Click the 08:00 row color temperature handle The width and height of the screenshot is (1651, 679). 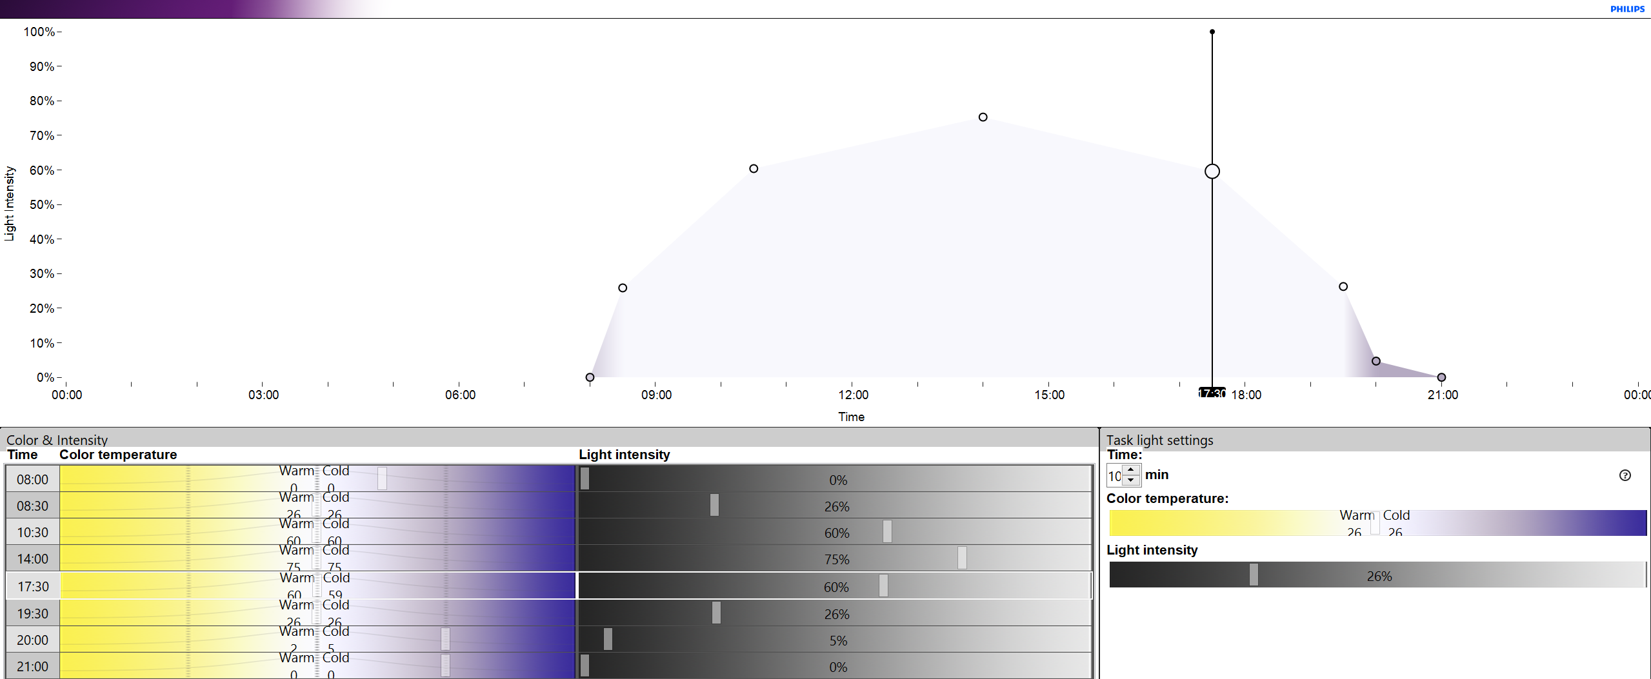(x=382, y=478)
